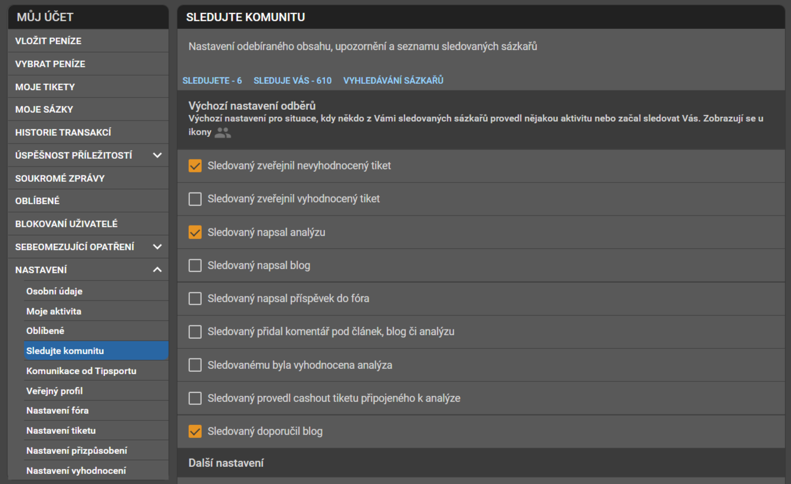The height and width of the screenshot is (484, 791).
Task: Uncheck 'Sledovaný zveřejnil nevyhodnocený tiket' checkbox
Action: 195,166
